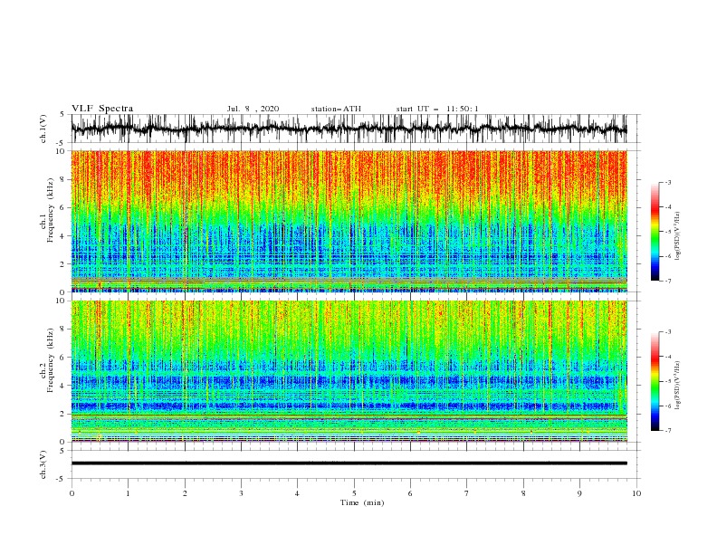Click the ch.2 spectrogram color scale bar

(655, 381)
